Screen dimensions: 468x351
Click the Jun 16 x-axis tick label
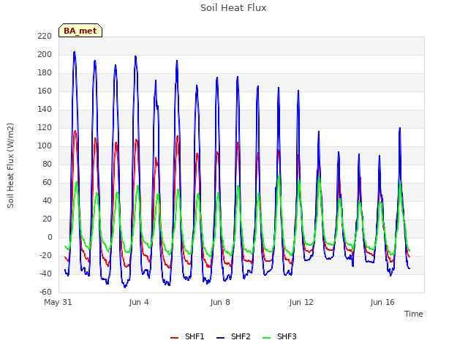[x=382, y=302]
